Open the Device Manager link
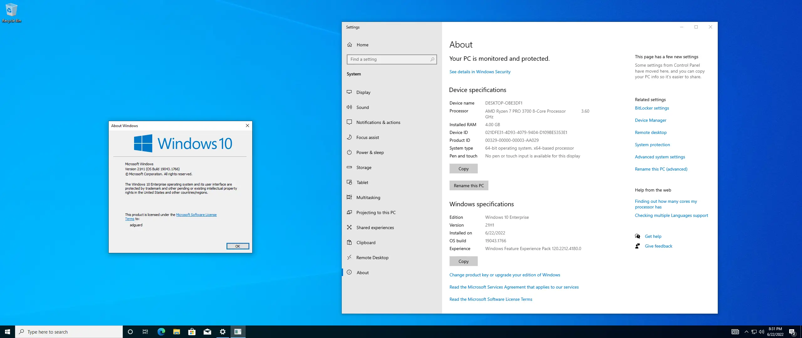The image size is (802, 338). tap(650, 120)
